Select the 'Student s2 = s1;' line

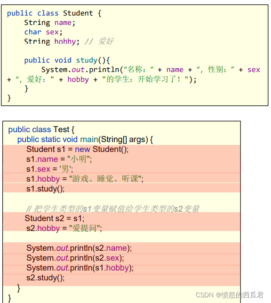55,218
